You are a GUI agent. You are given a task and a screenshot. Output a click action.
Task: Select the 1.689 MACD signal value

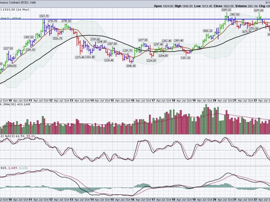click(13, 168)
